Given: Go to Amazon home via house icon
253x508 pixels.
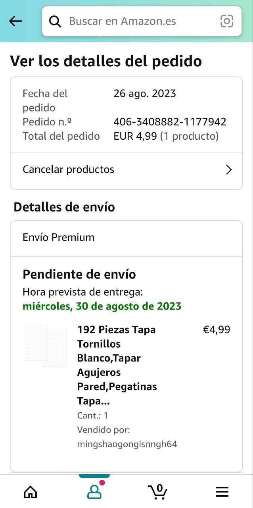Looking at the screenshot, I should tap(31, 492).
